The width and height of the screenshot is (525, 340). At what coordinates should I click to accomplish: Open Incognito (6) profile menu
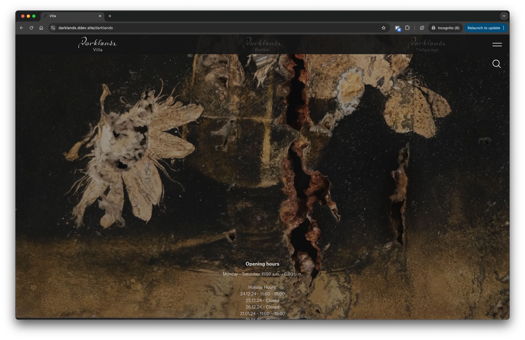[x=445, y=28]
